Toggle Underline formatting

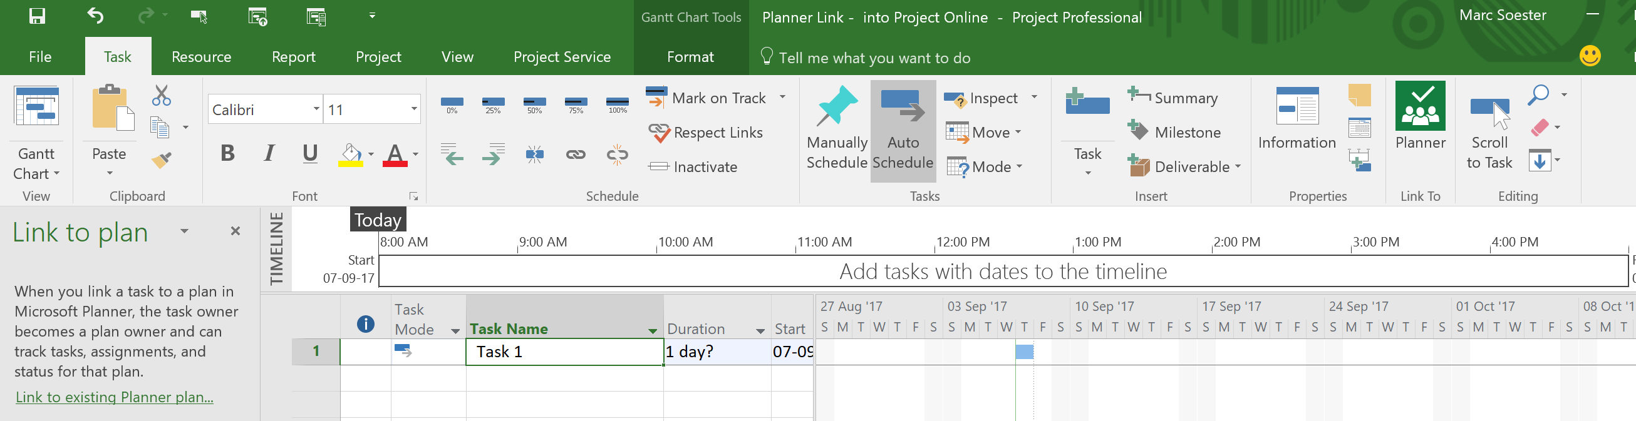pos(310,153)
